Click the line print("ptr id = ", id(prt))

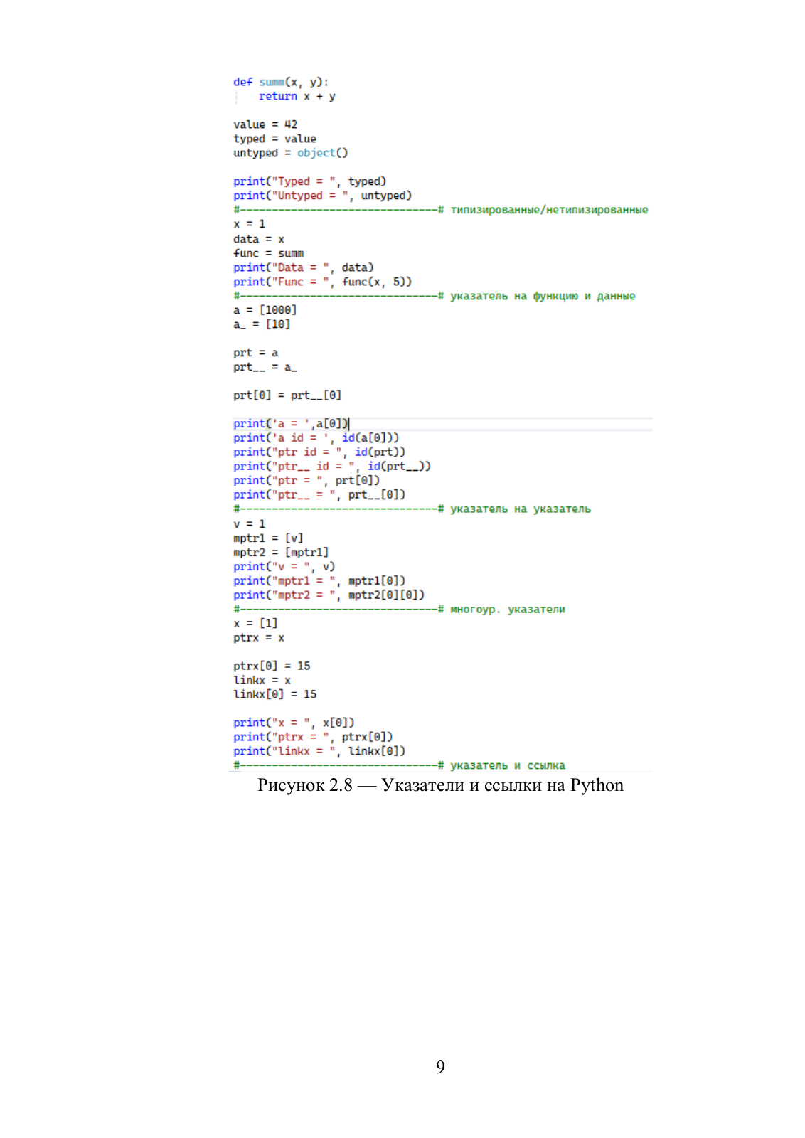319,452
